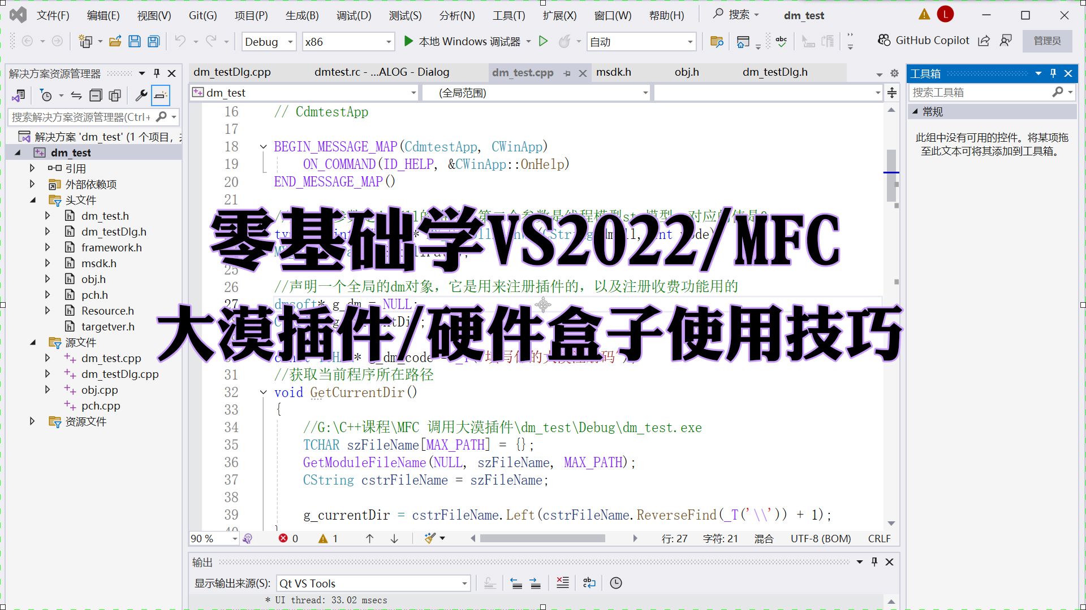Click the 管理员 button
This screenshot has width=1086, height=610.
(1047, 41)
